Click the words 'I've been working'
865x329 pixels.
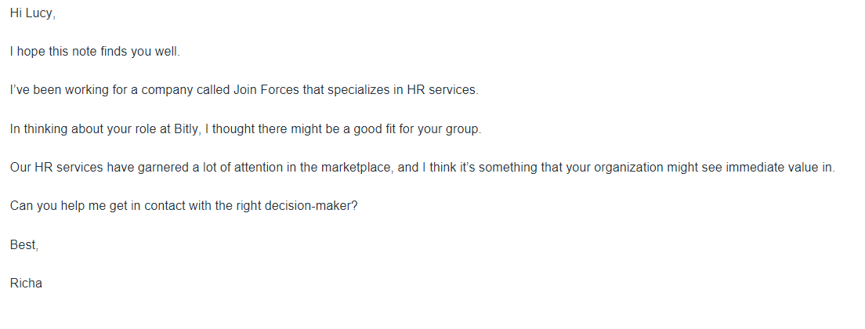coord(55,91)
